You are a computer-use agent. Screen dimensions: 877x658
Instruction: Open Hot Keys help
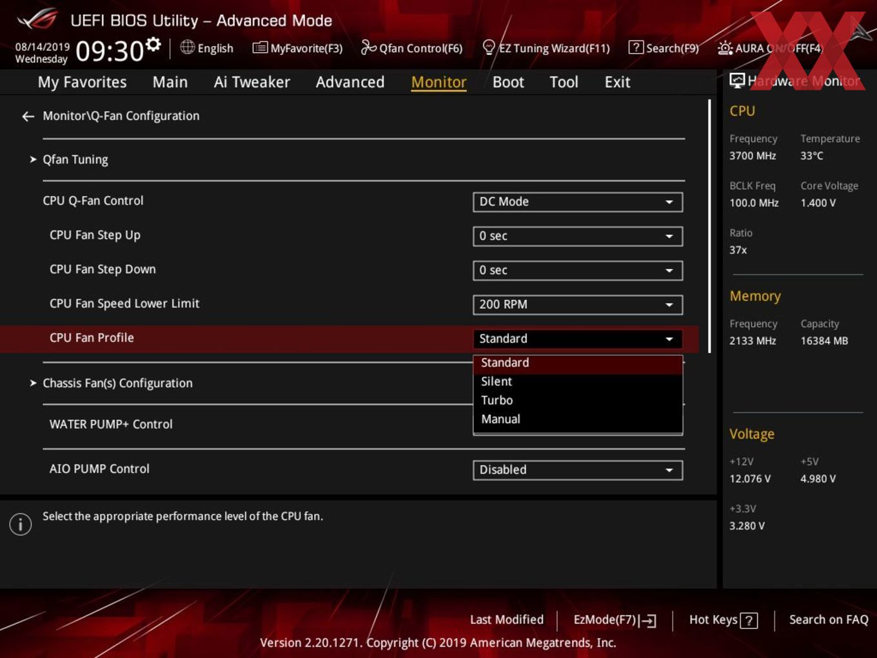point(723,620)
